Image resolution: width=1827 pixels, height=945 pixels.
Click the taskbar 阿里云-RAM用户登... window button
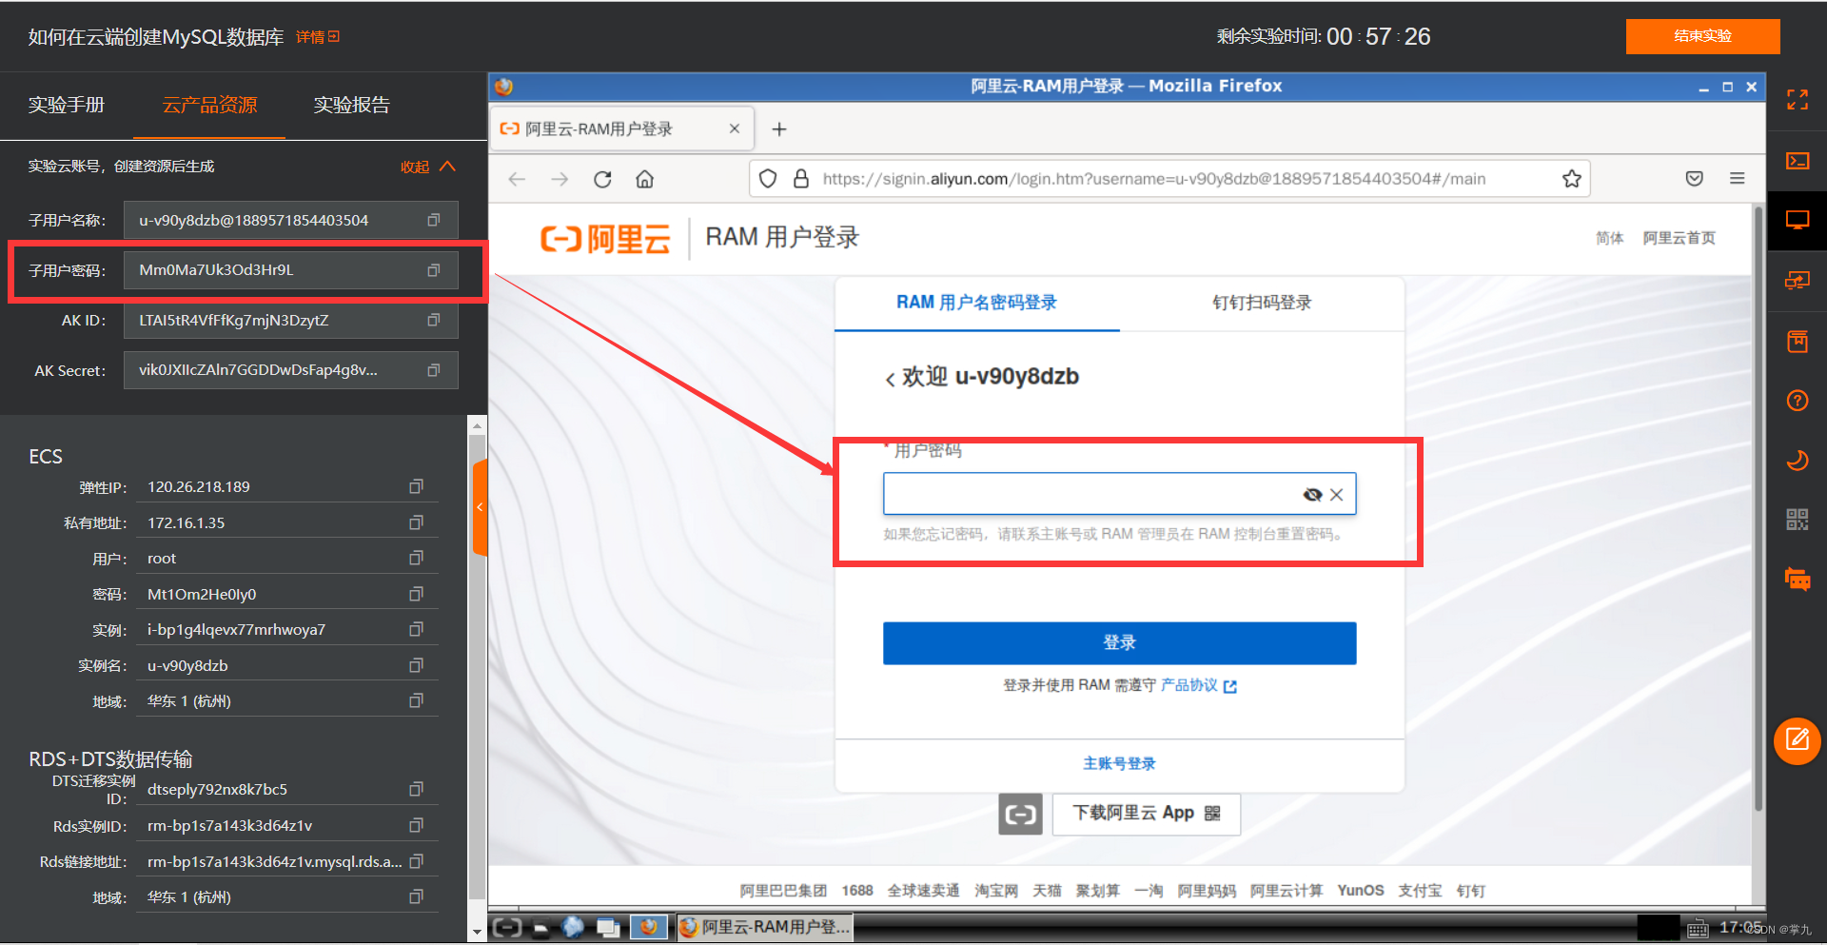(764, 927)
